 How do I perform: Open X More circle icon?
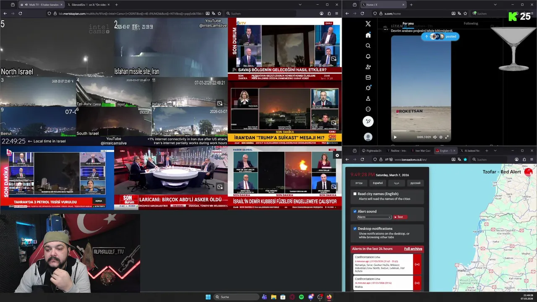coord(368,109)
